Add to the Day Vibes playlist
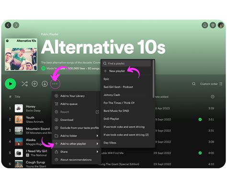The height and width of the screenshot is (187, 227). tap(127, 143)
